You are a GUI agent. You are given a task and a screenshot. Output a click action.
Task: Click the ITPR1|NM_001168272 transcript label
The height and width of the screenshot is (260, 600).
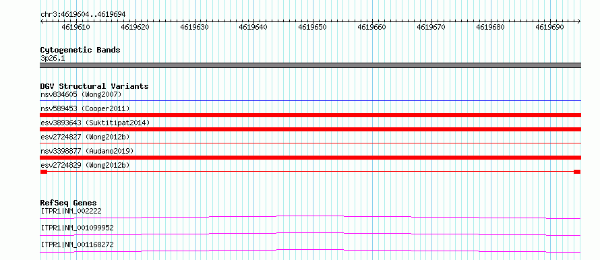(77, 245)
